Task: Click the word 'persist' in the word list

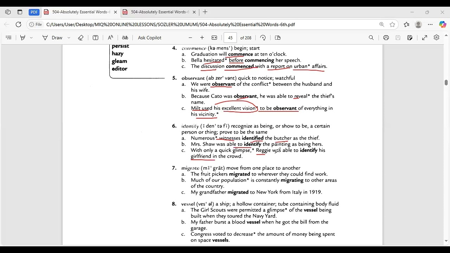Action: [120, 46]
